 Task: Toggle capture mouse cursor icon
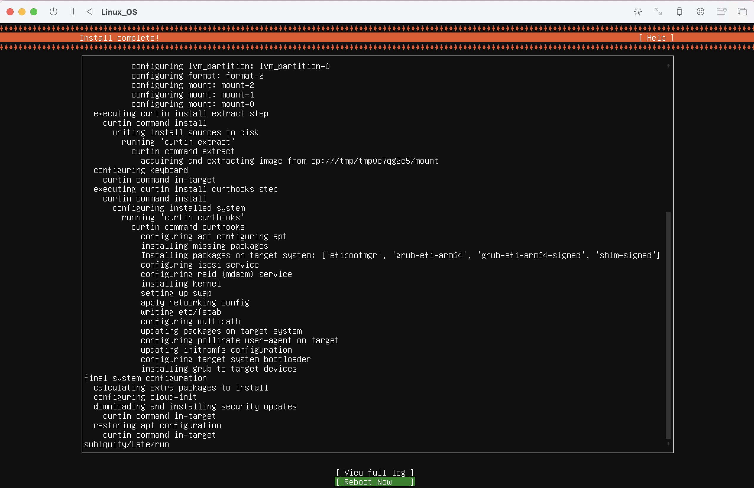pyautogui.click(x=638, y=12)
